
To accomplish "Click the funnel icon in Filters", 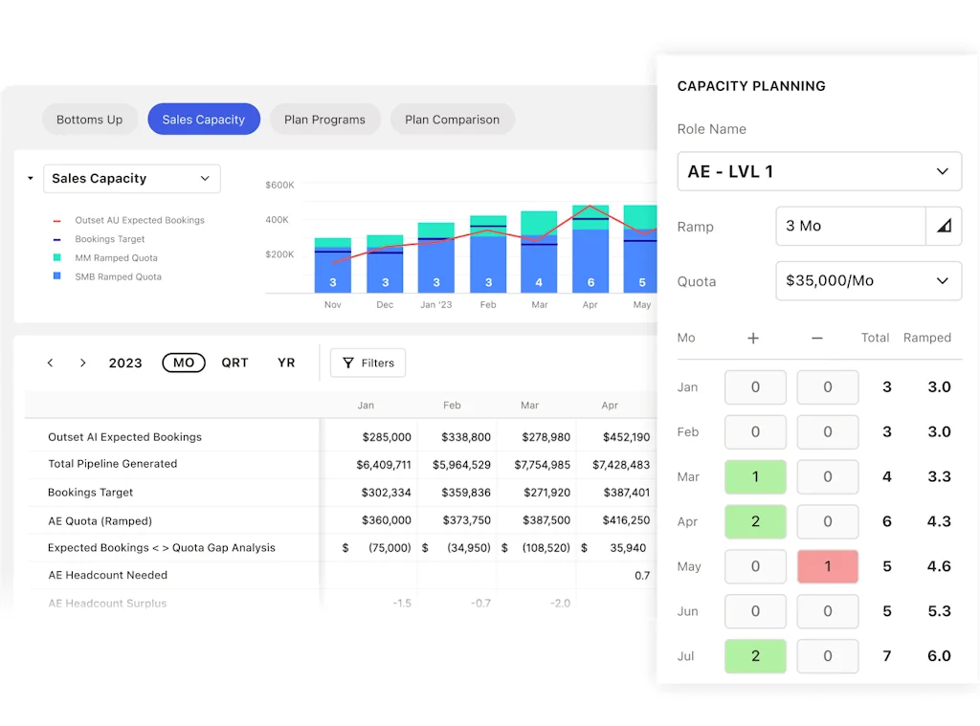I will pos(348,363).
